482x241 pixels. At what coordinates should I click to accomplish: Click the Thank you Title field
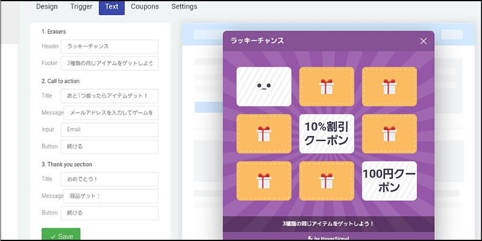pyautogui.click(x=110, y=179)
